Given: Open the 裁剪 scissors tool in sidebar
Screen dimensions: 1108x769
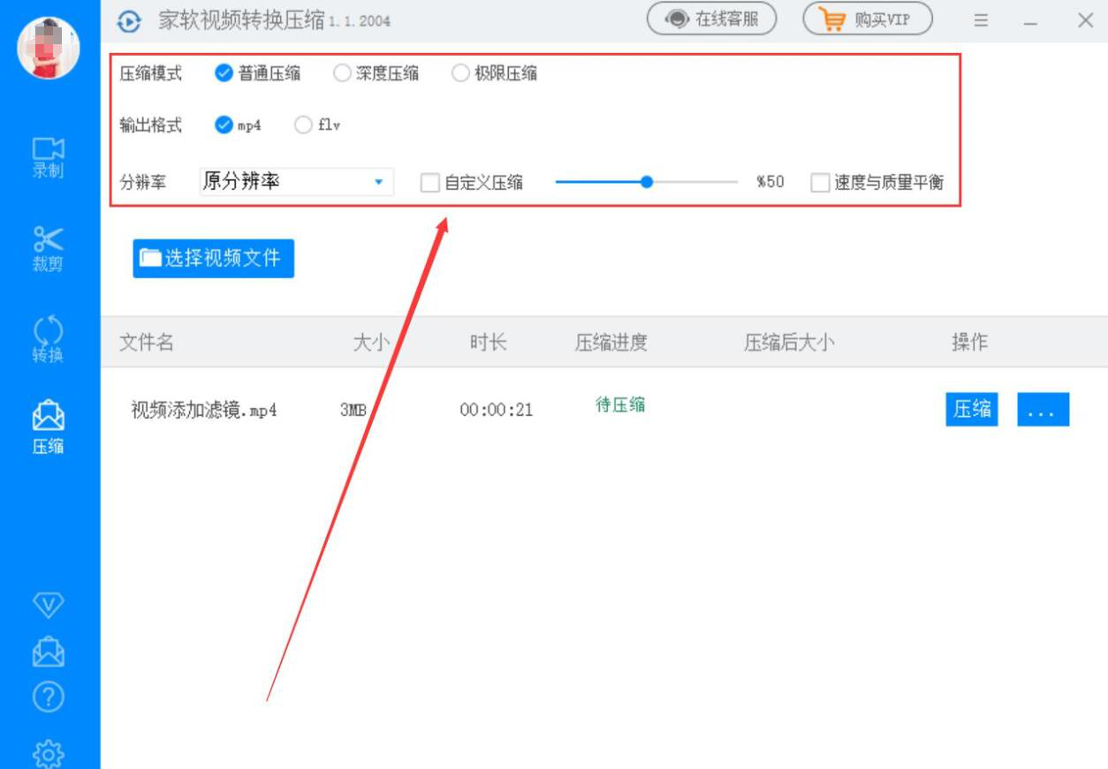Looking at the screenshot, I should click(49, 249).
